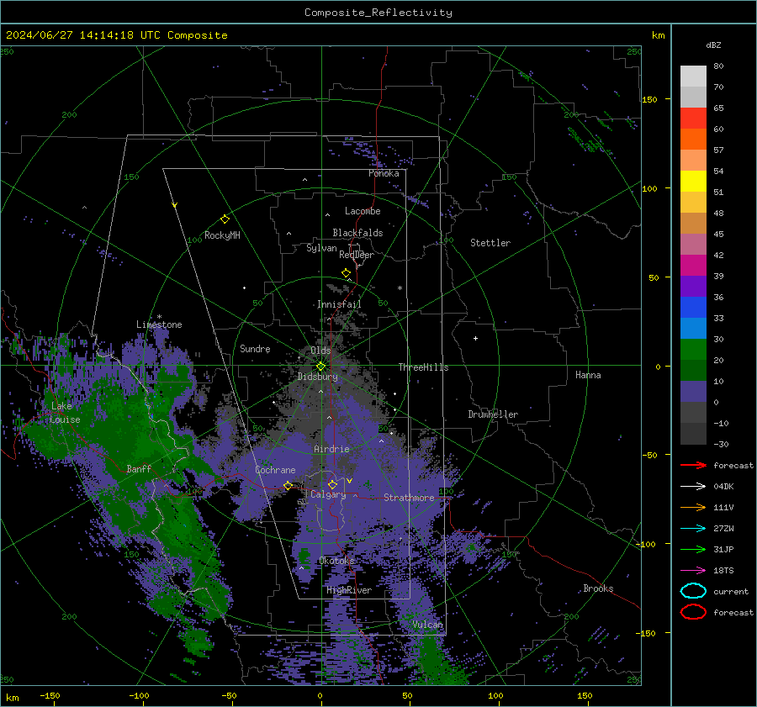Select the green swatch between 30 and 20 dBZ
This screenshot has height=707, width=757.
693,350
